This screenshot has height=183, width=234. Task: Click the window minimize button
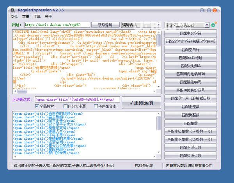202,10
